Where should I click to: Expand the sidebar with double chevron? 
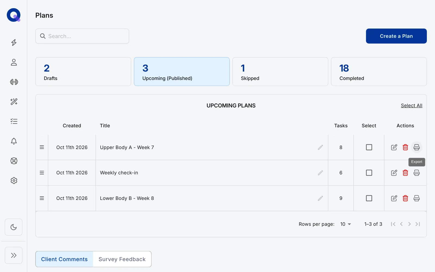point(14,255)
